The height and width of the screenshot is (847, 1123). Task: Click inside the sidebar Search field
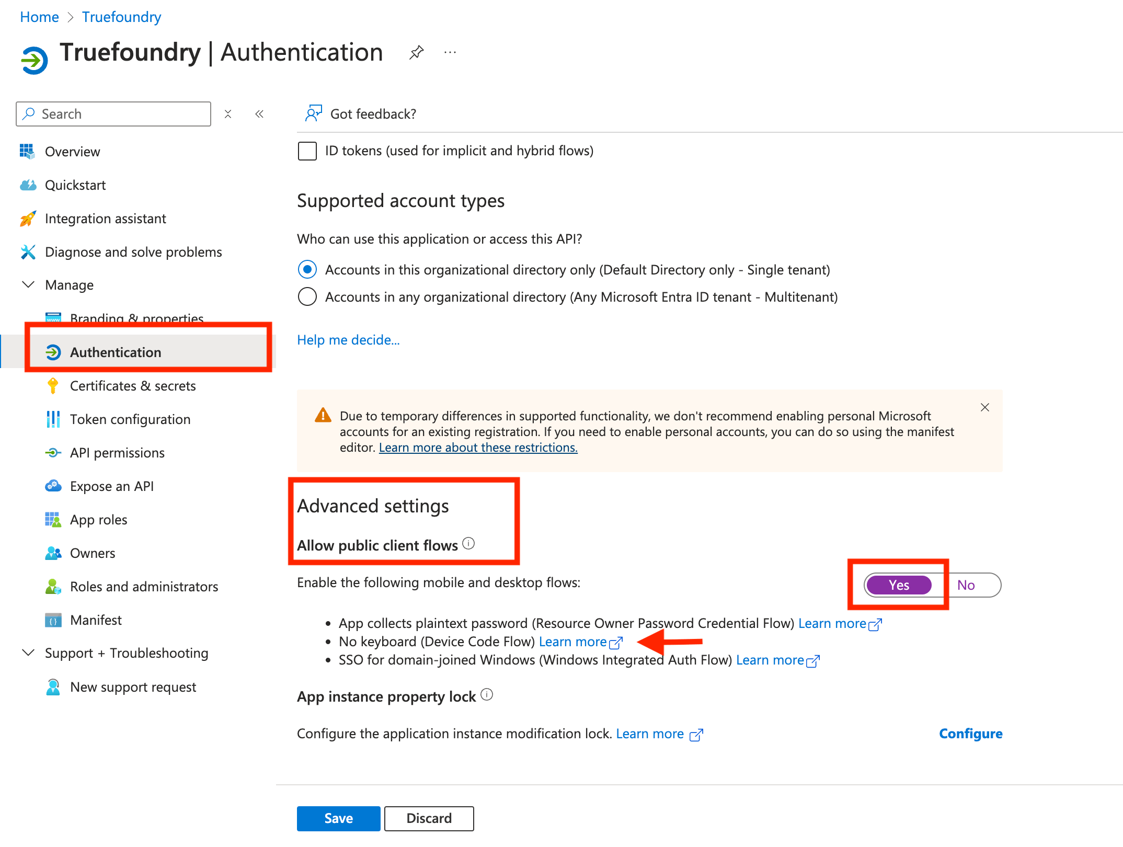pyautogui.click(x=113, y=114)
